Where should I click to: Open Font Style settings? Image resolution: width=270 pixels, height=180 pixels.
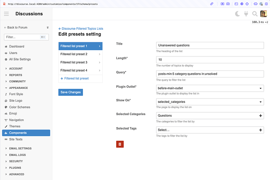coord(16,94)
